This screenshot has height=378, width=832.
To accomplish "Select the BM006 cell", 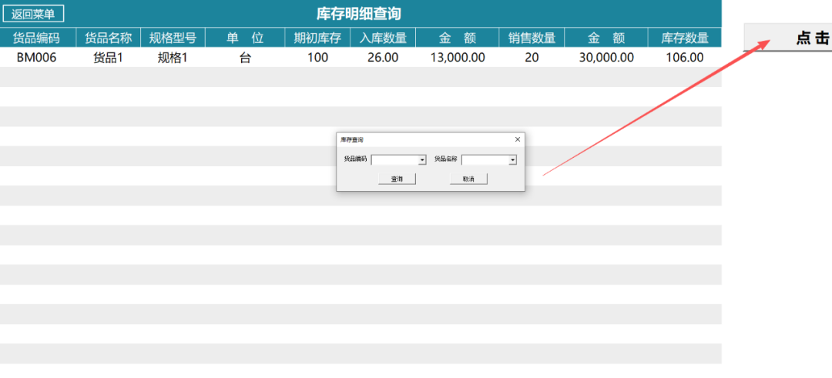I will [x=36, y=57].
